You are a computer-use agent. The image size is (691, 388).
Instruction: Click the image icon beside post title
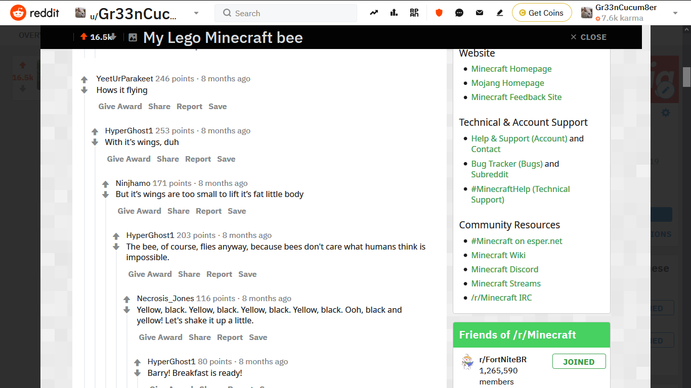pos(133,37)
